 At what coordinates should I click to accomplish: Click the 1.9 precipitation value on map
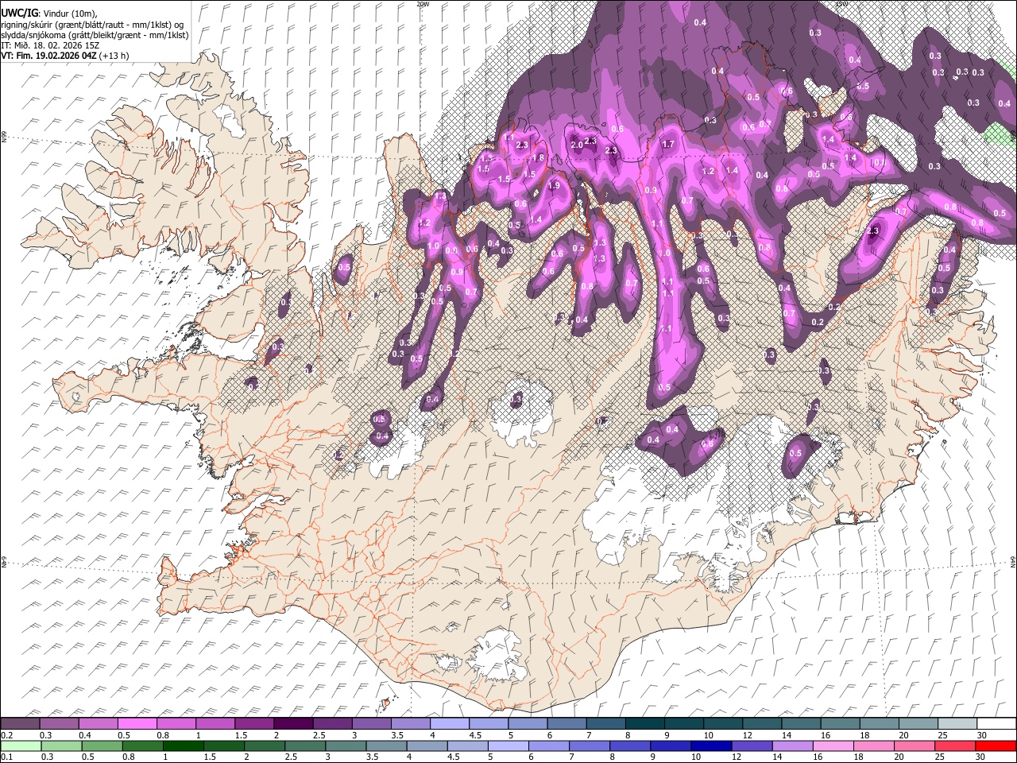(x=554, y=185)
